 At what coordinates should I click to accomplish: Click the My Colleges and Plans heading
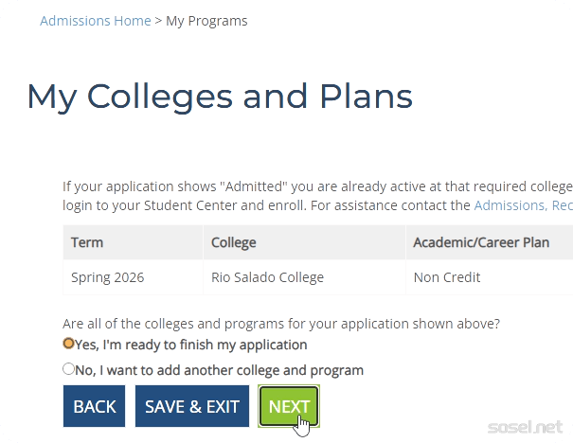click(x=220, y=97)
